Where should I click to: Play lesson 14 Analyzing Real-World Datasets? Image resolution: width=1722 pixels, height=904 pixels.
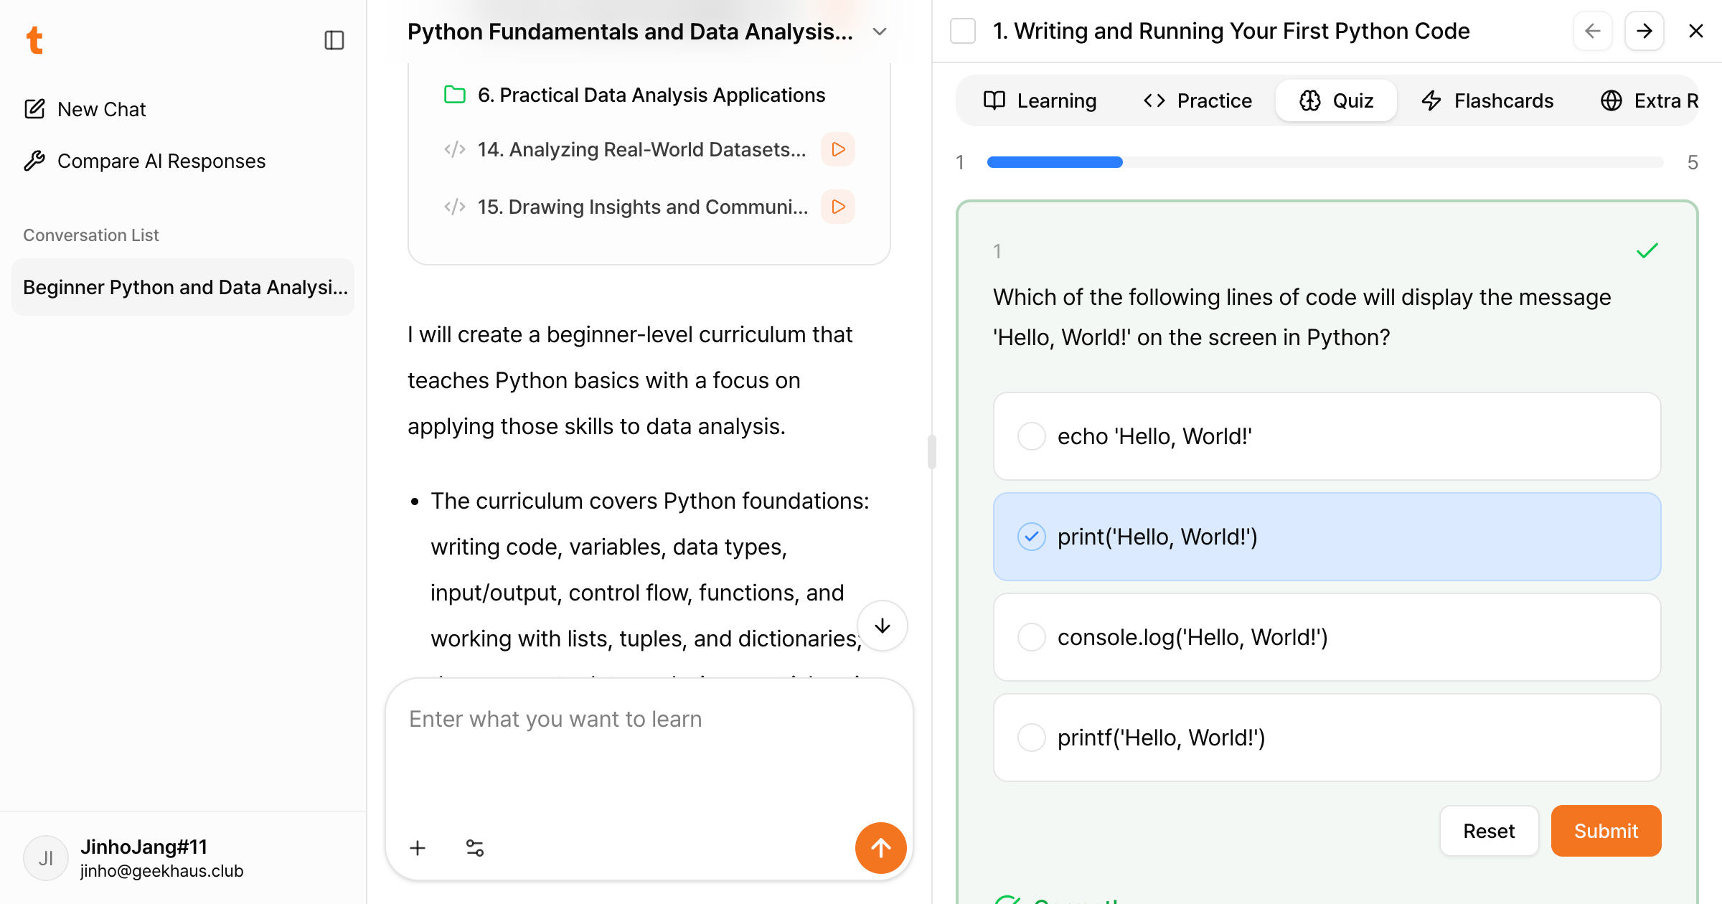[x=838, y=149]
